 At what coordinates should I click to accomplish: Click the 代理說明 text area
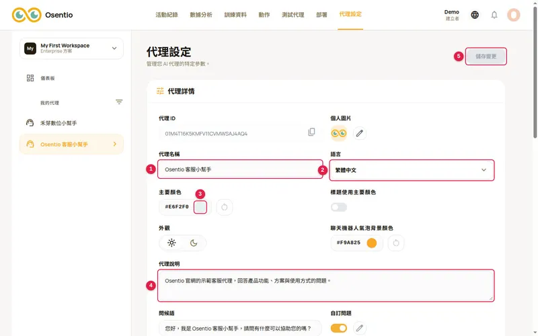pos(326,286)
